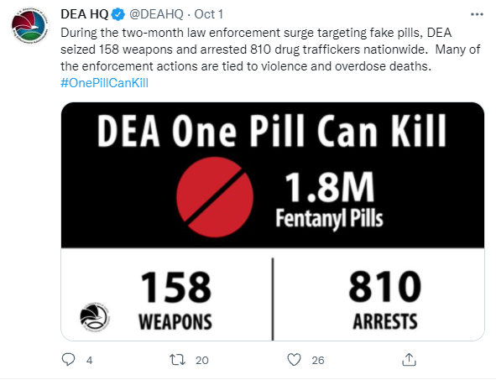Open the DEA HQ display name
This screenshot has height=380, width=496.
pos(85,14)
